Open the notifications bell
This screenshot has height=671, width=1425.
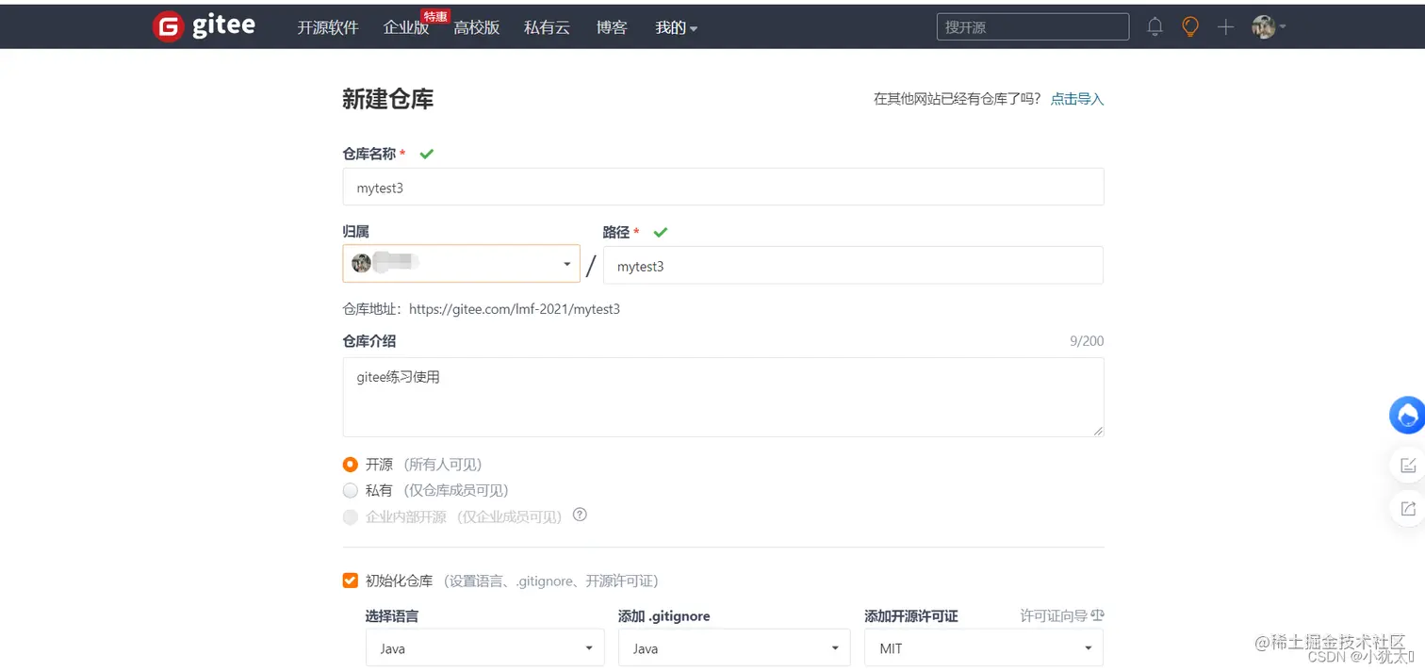[1155, 27]
